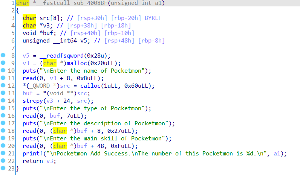This screenshot has height=175, width=300.
Task: Select parameter a1 in the function signature
Action: [x=158, y=3]
